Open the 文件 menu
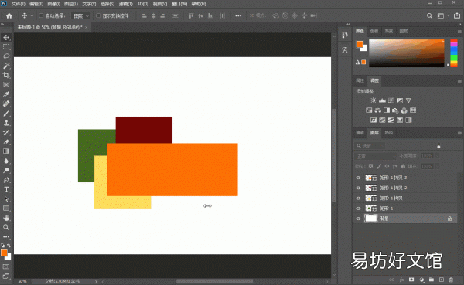This screenshot has width=464, height=285. click(18, 4)
